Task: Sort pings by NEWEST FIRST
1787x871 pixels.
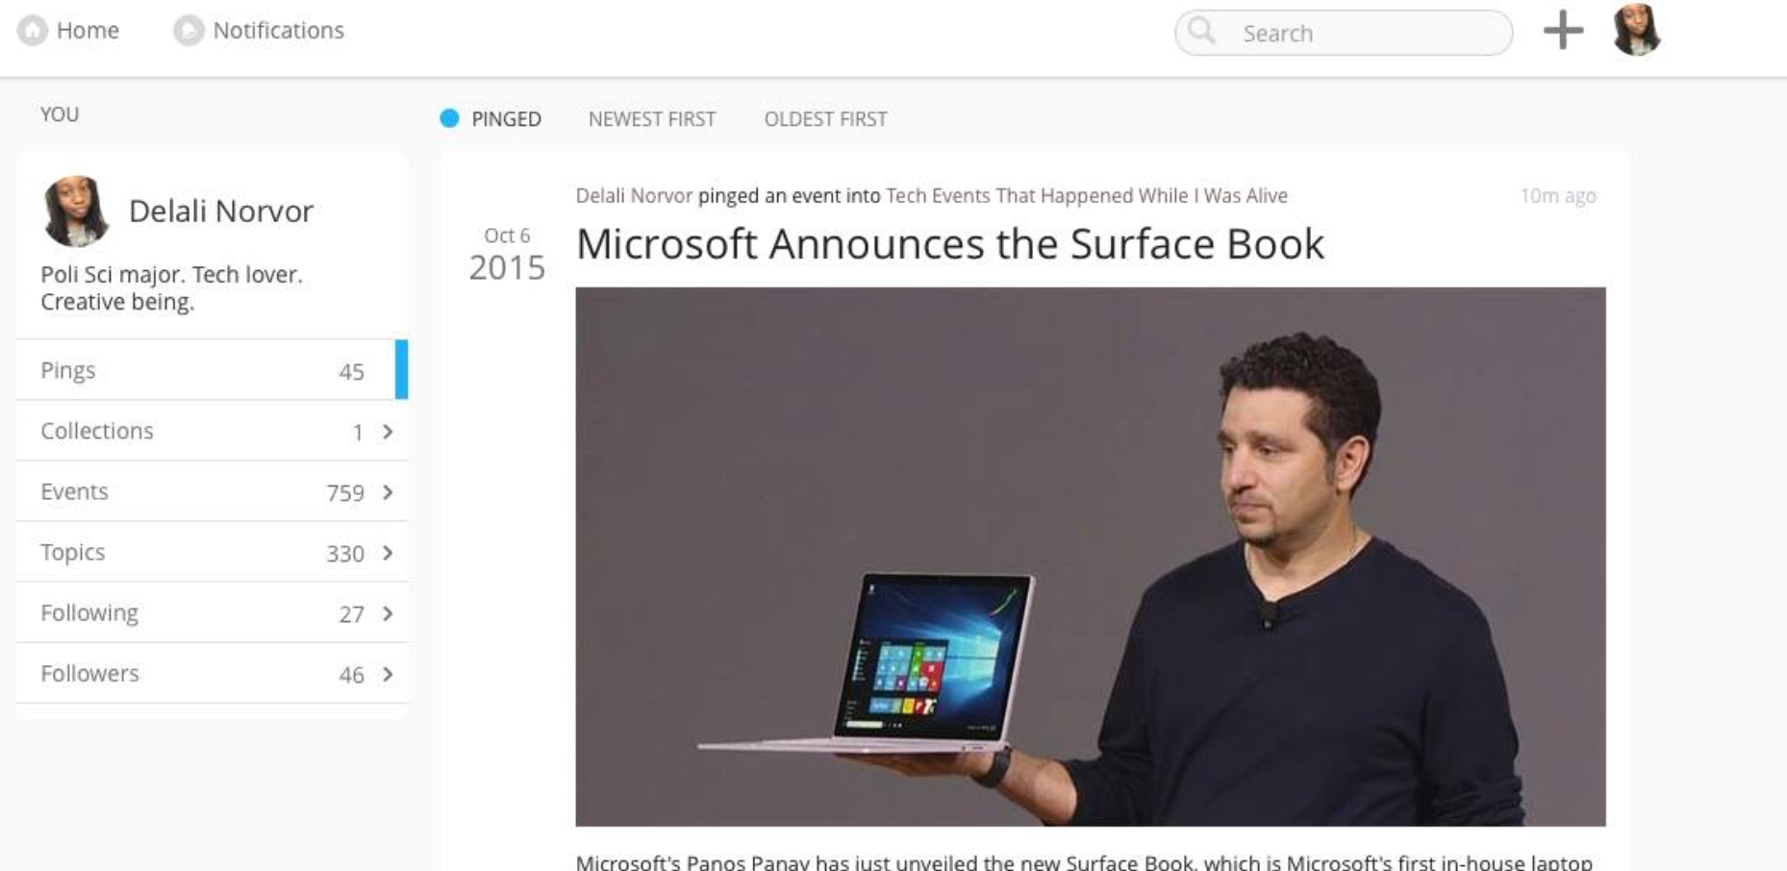Action: tap(652, 119)
